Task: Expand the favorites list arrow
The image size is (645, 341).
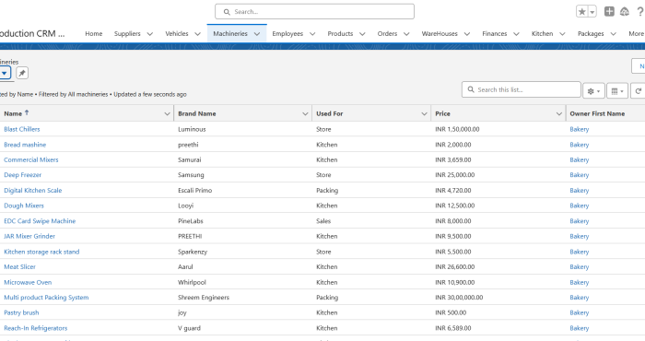Action: 592,12
